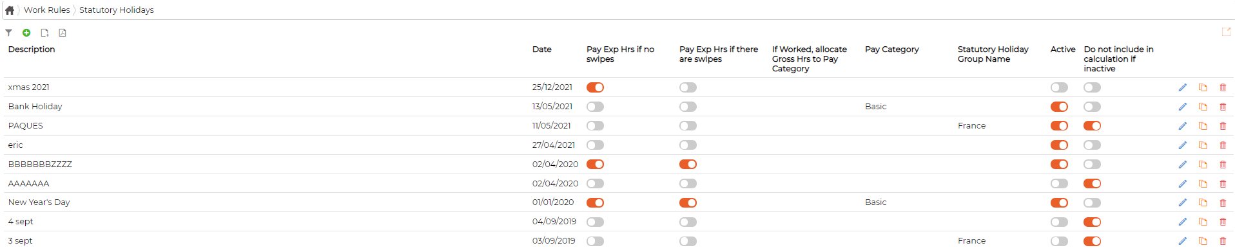
Task: Toggle Pay Exp Hrs if there are swipes for BBBBBBBZZZZ
Action: click(x=688, y=165)
